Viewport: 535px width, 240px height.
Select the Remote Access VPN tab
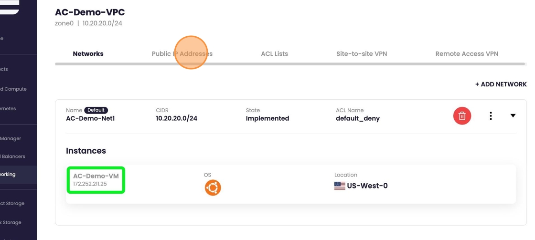(x=467, y=54)
